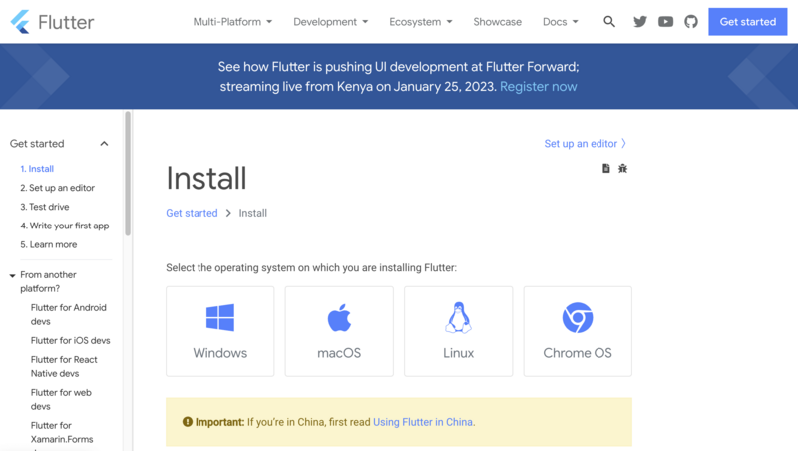The width and height of the screenshot is (798, 451).
Task: Open Flutter for web devs page
Action: click(61, 399)
